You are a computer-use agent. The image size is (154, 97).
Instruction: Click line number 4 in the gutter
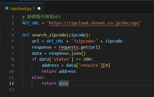(x=12, y=35)
